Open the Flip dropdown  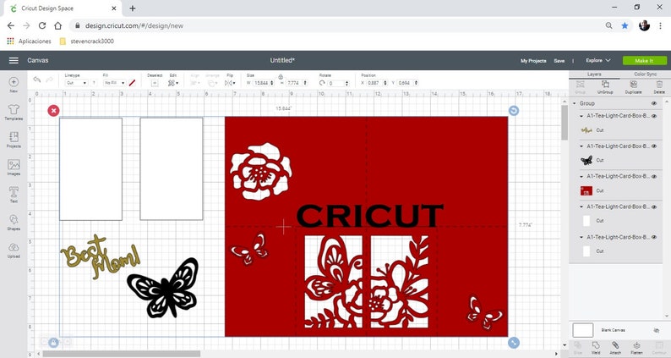pos(229,83)
